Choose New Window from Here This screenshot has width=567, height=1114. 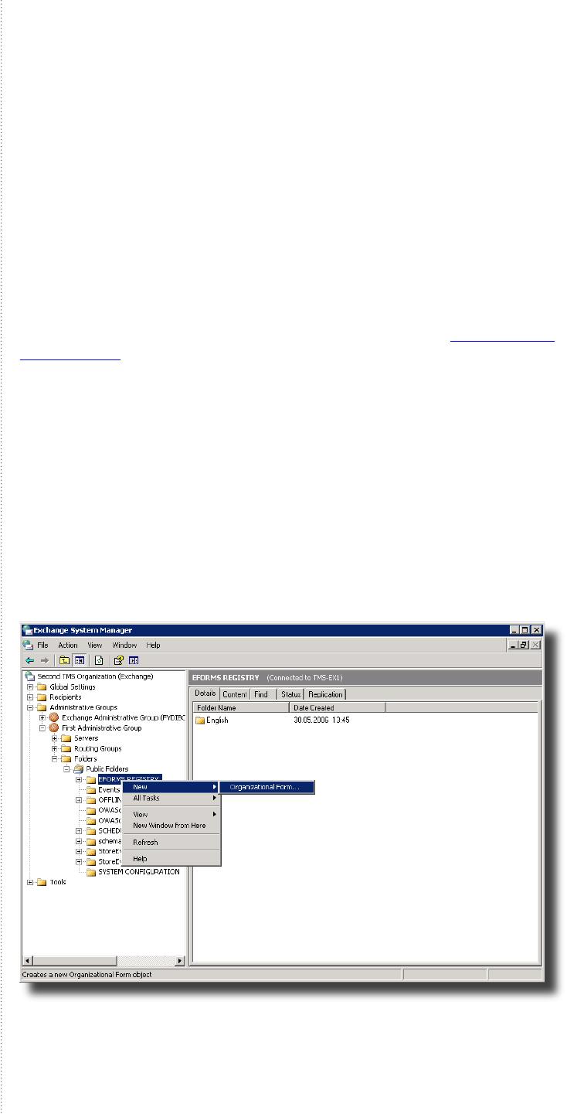click(171, 825)
